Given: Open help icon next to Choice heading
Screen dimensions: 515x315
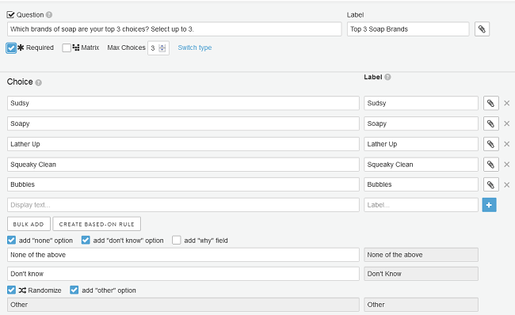Looking at the screenshot, I should 39,82.
